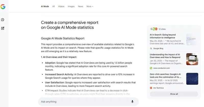Screen dimensions: 204x107
Task: Expand the More dropdown menu
Action: pos(90,6)
